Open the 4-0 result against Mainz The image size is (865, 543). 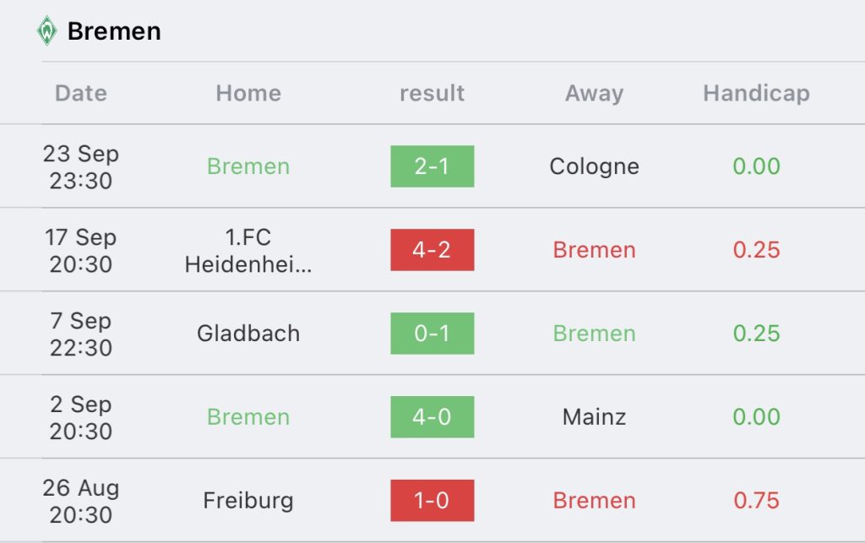(432, 417)
